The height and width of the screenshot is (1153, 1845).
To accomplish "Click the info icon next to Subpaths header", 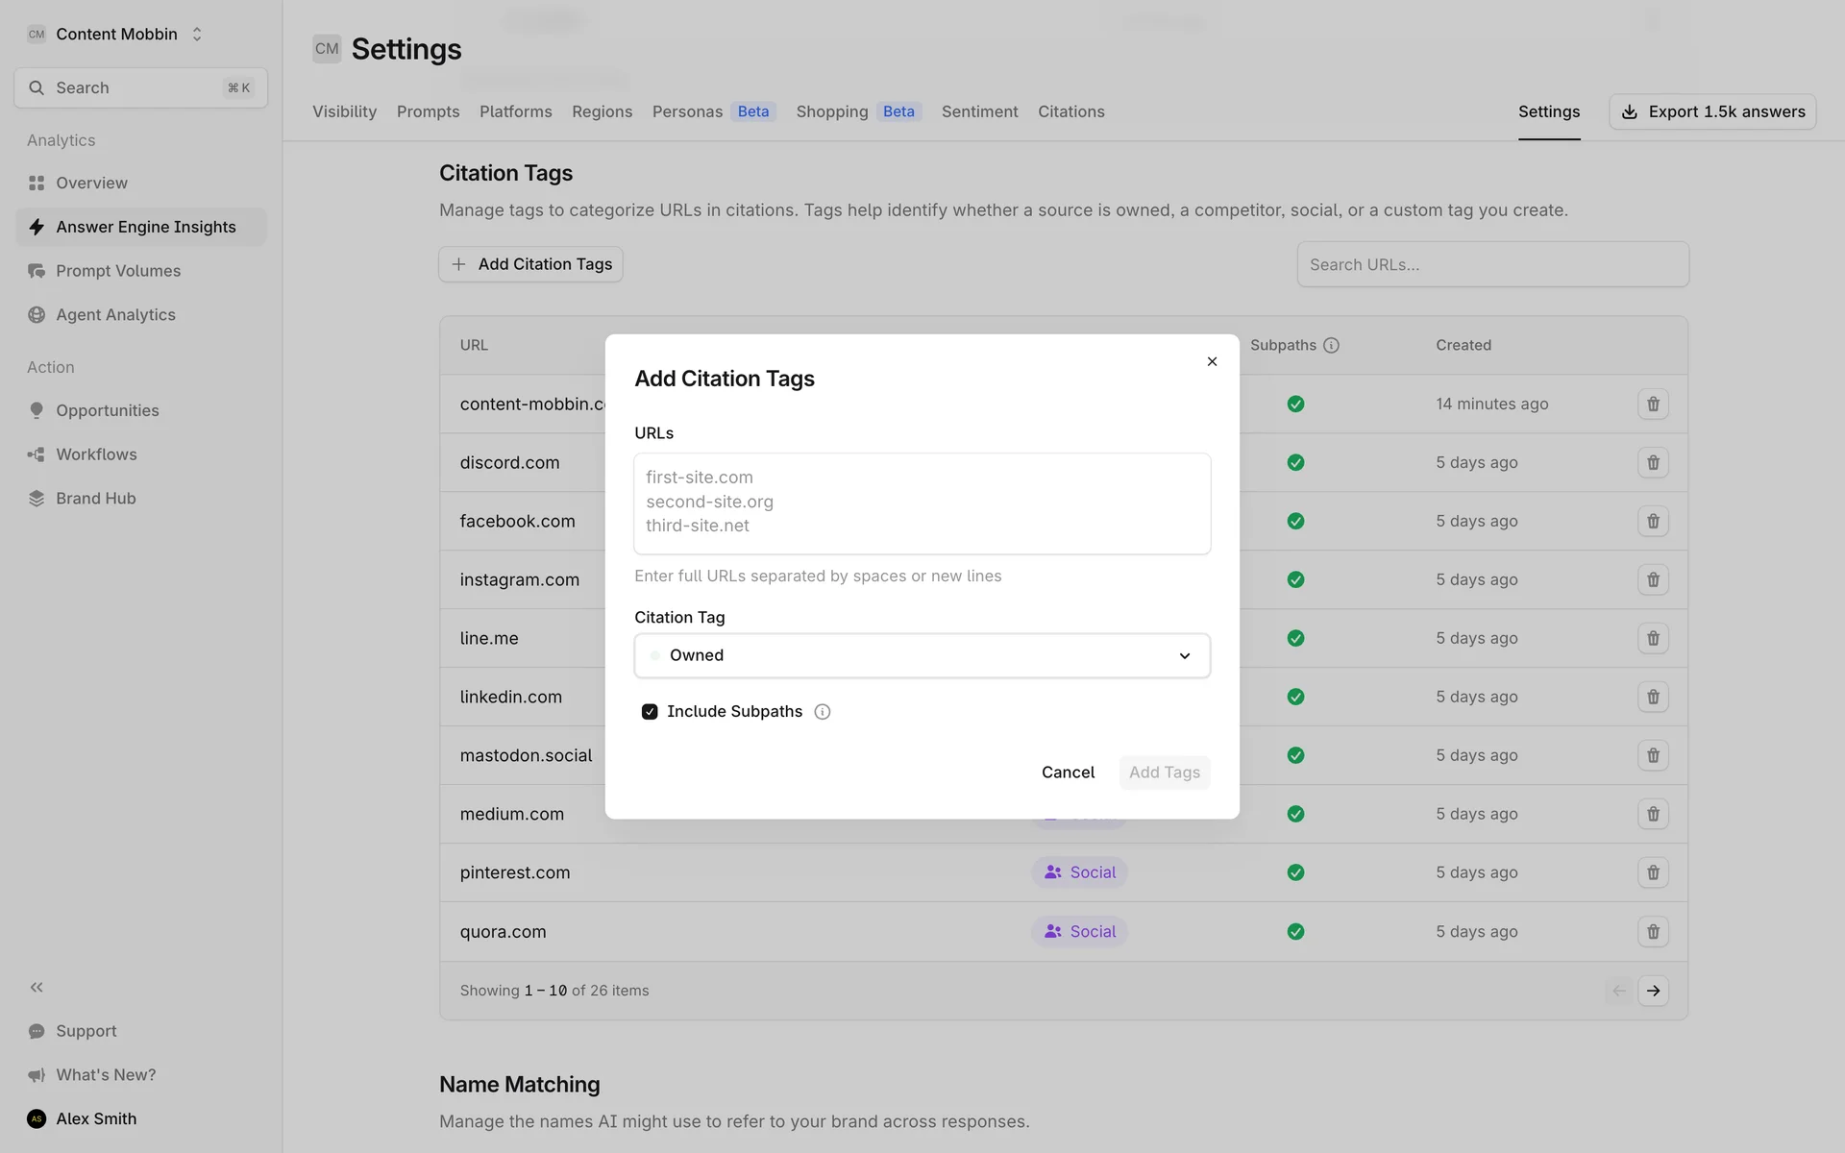I will coord(1331,345).
